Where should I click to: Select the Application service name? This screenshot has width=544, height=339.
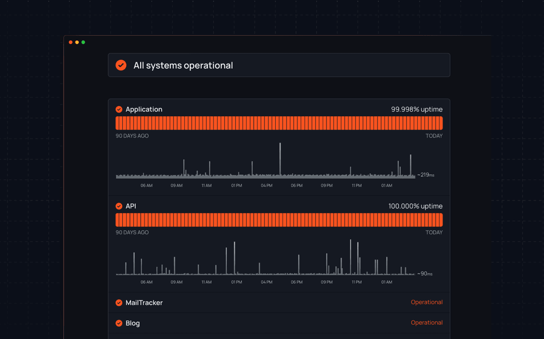point(144,109)
